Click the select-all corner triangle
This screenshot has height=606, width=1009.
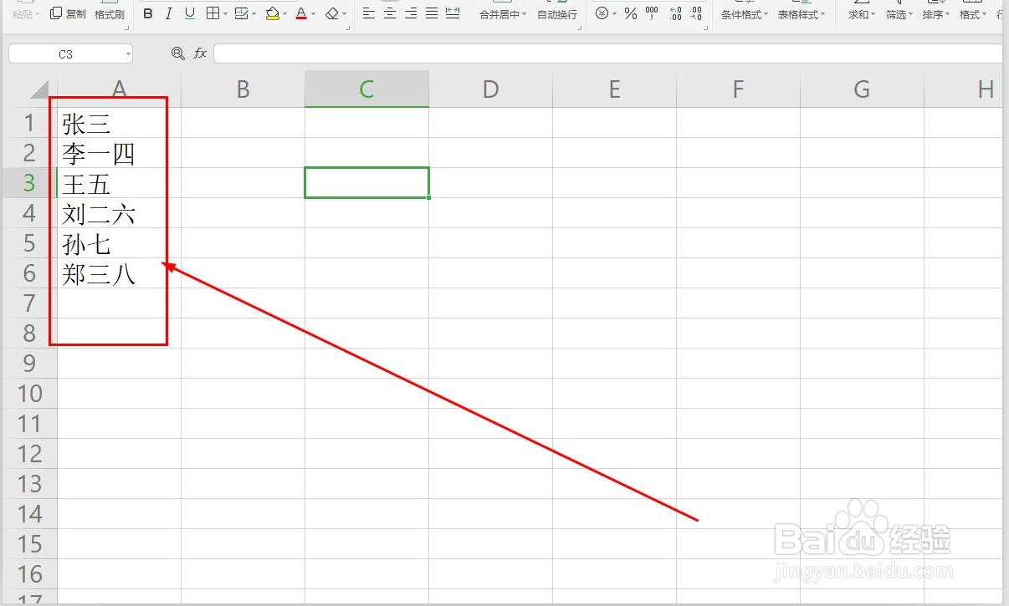(x=38, y=90)
